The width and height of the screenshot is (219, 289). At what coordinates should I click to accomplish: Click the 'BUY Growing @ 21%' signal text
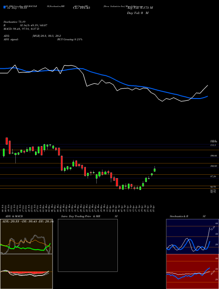pos(70,39)
